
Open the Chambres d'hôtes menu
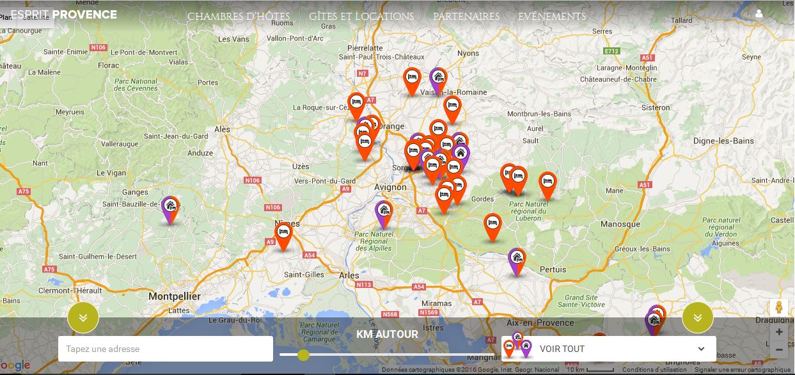(x=239, y=17)
